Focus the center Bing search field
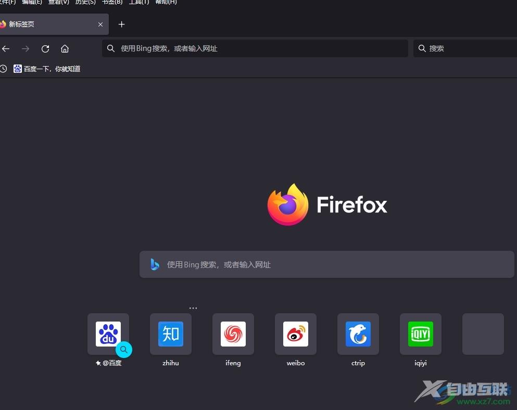 click(327, 264)
